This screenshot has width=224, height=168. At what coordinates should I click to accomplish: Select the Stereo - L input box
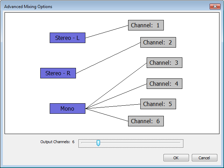68,38
